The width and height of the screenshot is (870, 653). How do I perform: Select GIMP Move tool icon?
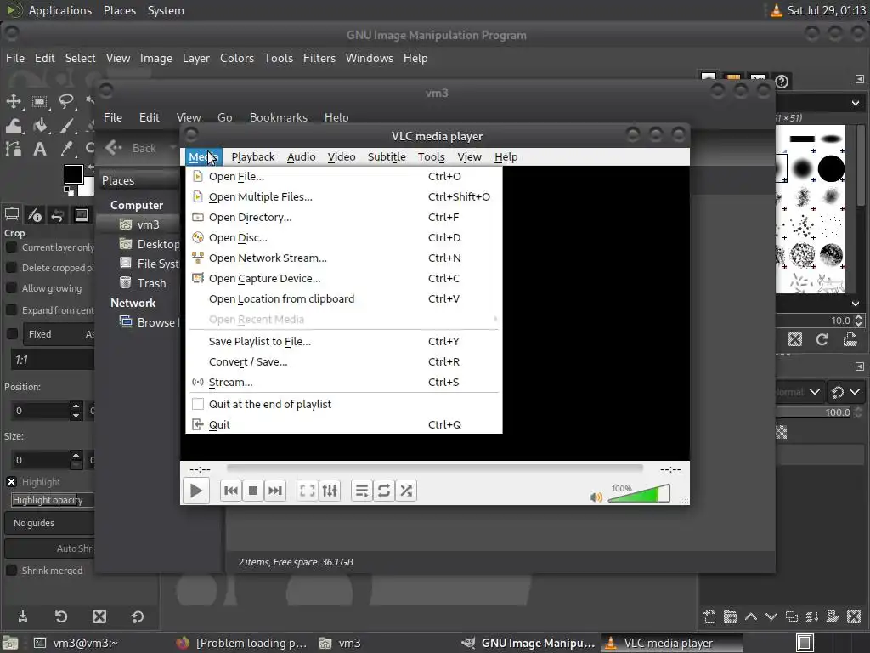pyautogui.click(x=14, y=101)
